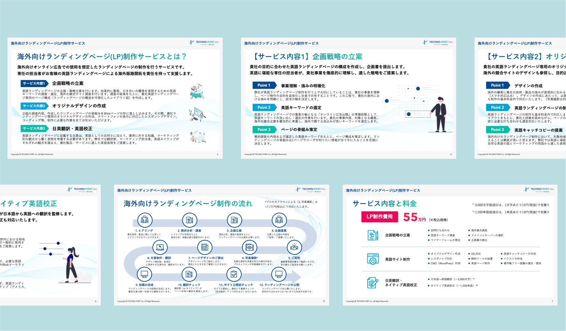Click the 1. ヒアリング meeting icon
The image size is (566, 331).
point(145,220)
